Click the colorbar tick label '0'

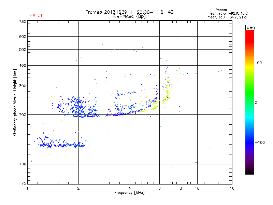[256, 103]
